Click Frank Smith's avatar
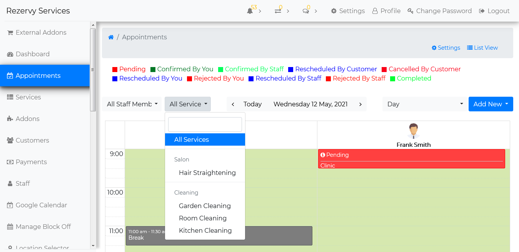Image resolution: width=519 pixels, height=252 pixels. click(x=414, y=131)
